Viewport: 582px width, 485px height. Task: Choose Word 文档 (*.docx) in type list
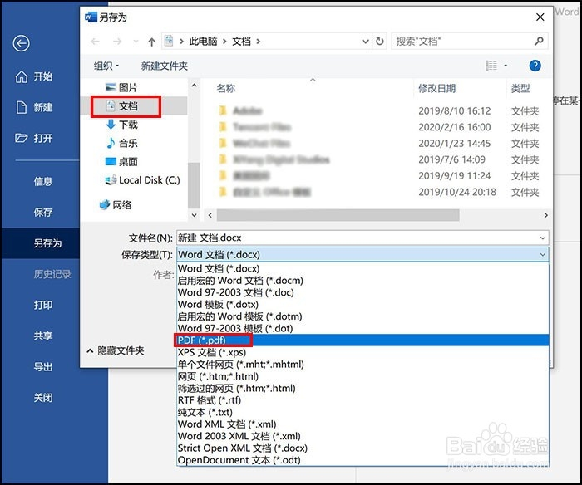point(363,268)
